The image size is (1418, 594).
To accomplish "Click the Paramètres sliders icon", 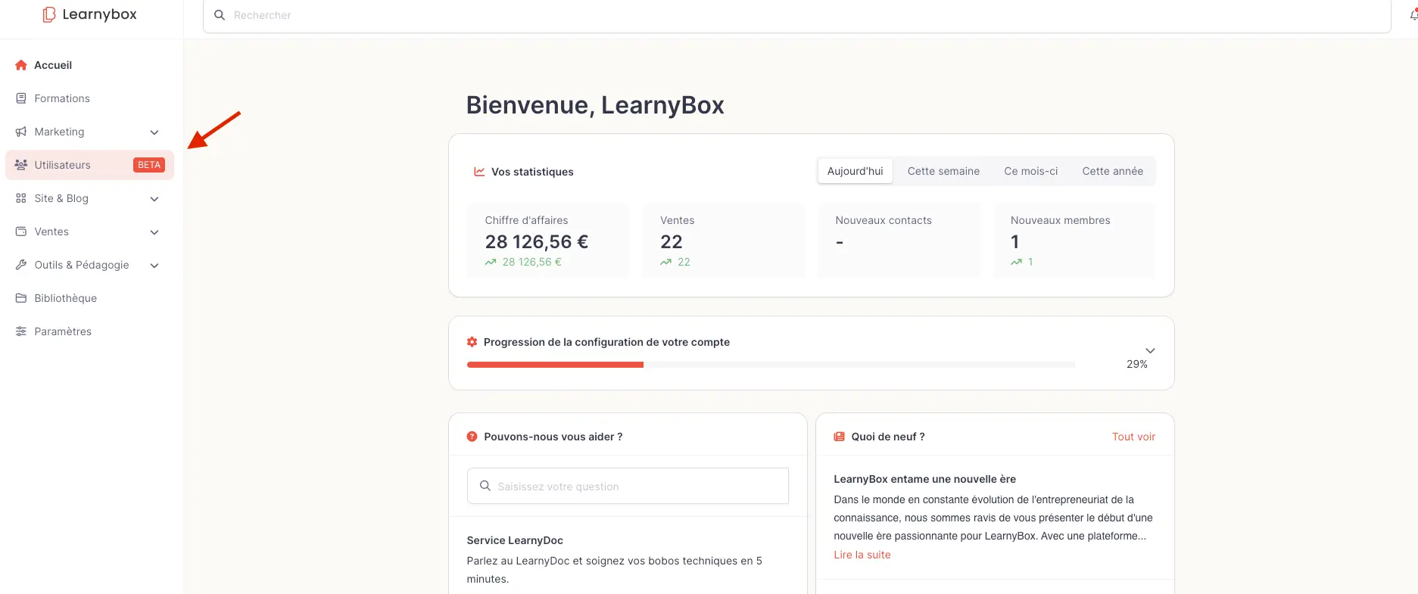I will pyautogui.click(x=21, y=331).
